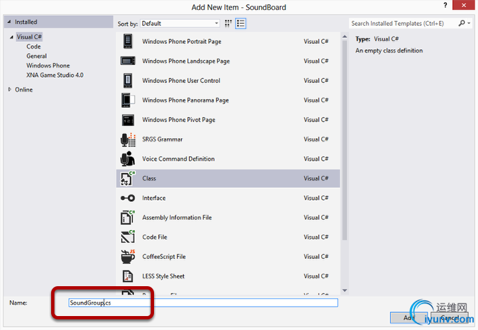Close the Add New Item dialog

point(463,5)
